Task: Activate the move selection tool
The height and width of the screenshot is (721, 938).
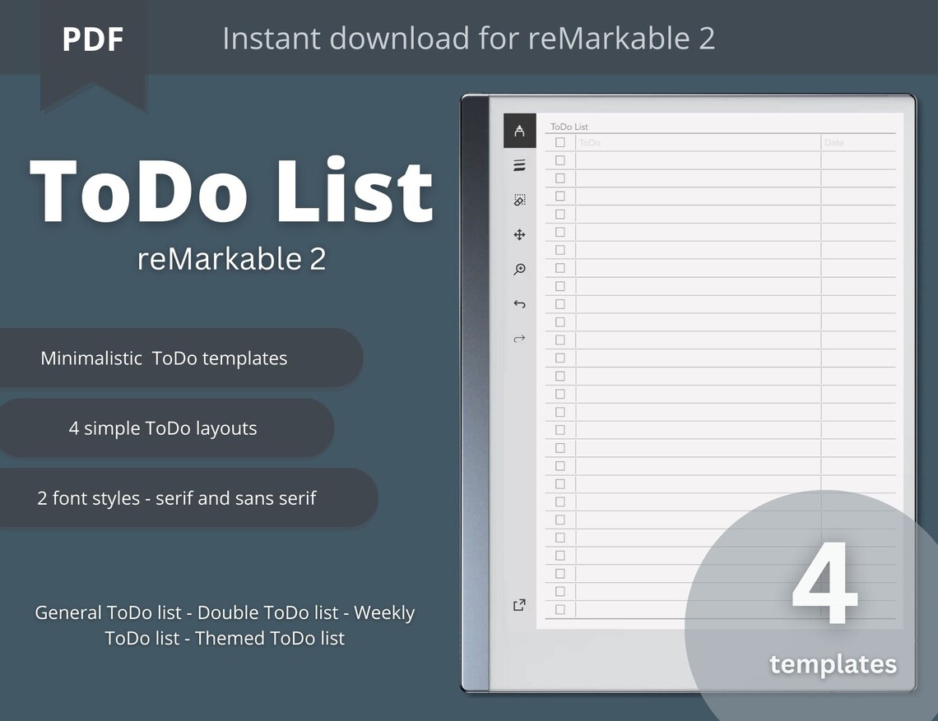Action: pos(519,234)
